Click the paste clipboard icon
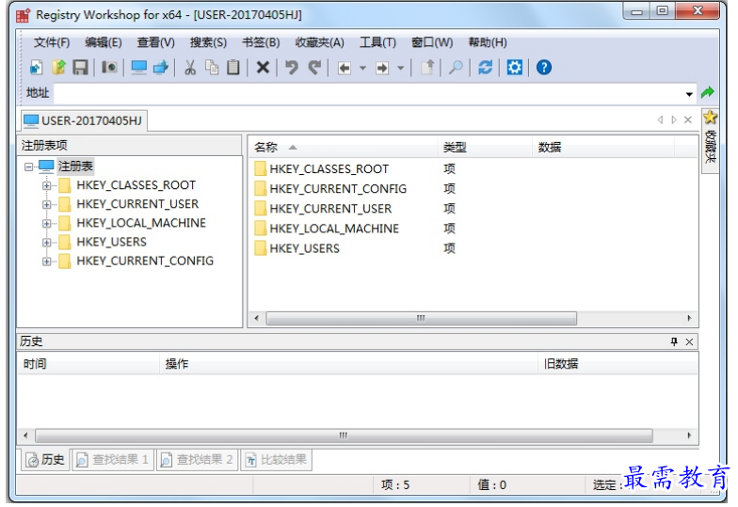This screenshot has height=507, width=738. [233, 68]
